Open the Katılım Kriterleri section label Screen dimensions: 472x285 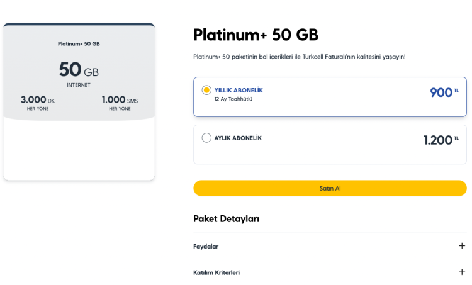pos(216,272)
